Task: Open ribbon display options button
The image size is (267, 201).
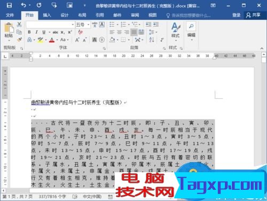Action: point(213,5)
